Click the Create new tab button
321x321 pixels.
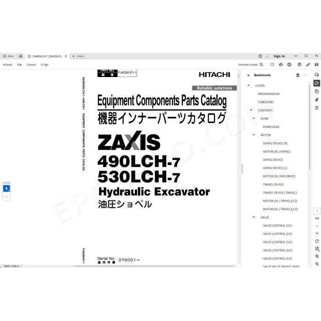78,56
